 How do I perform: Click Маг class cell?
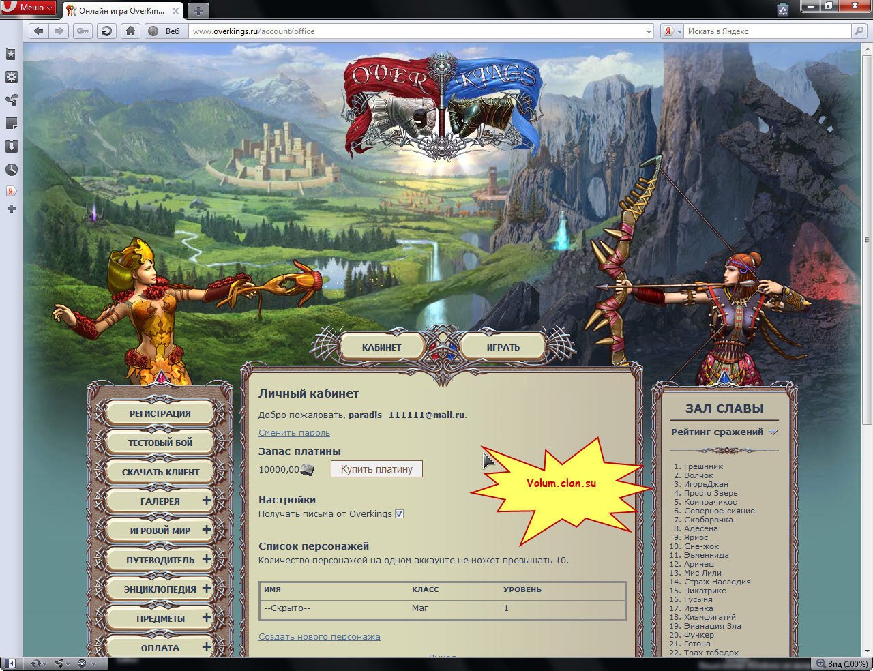pyautogui.click(x=420, y=608)
